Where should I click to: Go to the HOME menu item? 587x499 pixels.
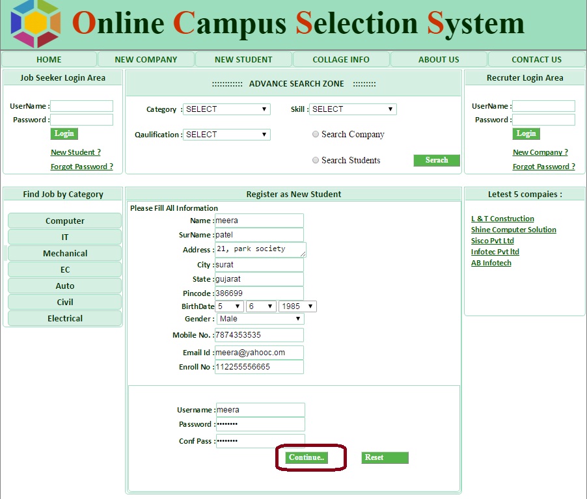49,59
